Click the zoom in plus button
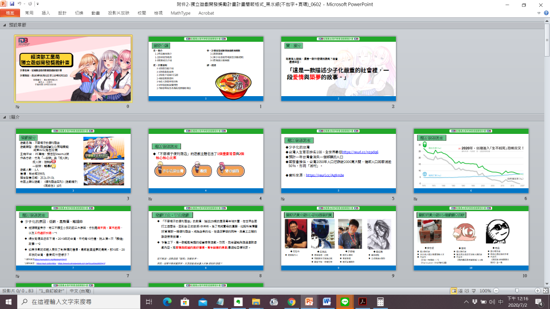 coord(537,291)
